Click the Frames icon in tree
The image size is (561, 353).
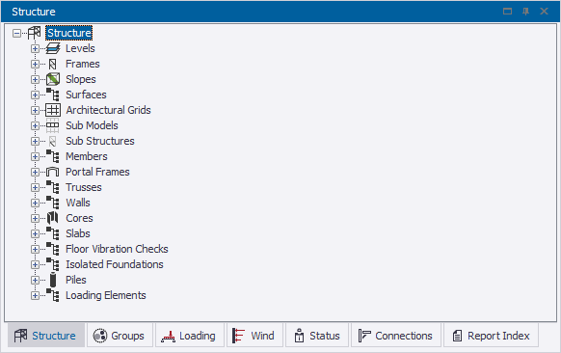tap(53, 64)
